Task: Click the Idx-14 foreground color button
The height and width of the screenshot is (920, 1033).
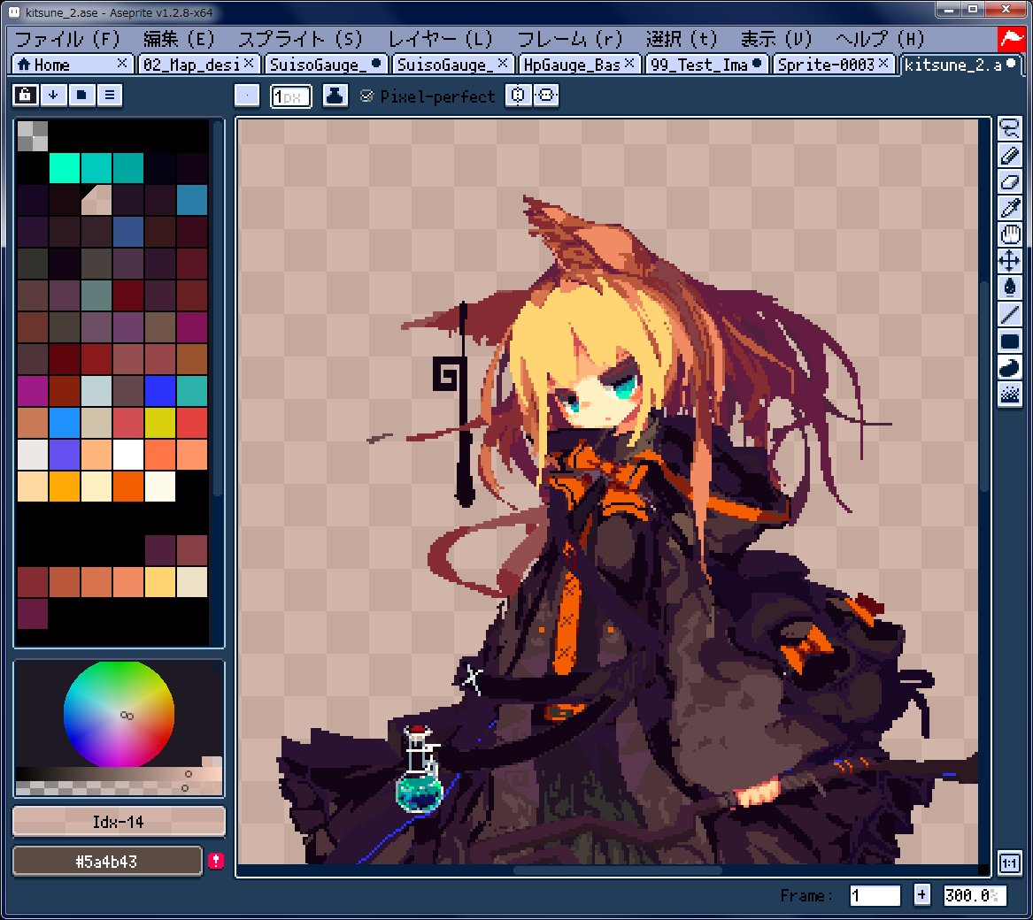Action: click(119, 822)
